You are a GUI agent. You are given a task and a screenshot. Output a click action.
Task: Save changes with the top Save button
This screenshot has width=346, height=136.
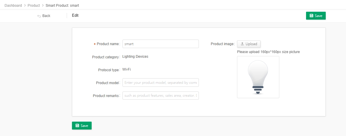(x=316, y=16)
